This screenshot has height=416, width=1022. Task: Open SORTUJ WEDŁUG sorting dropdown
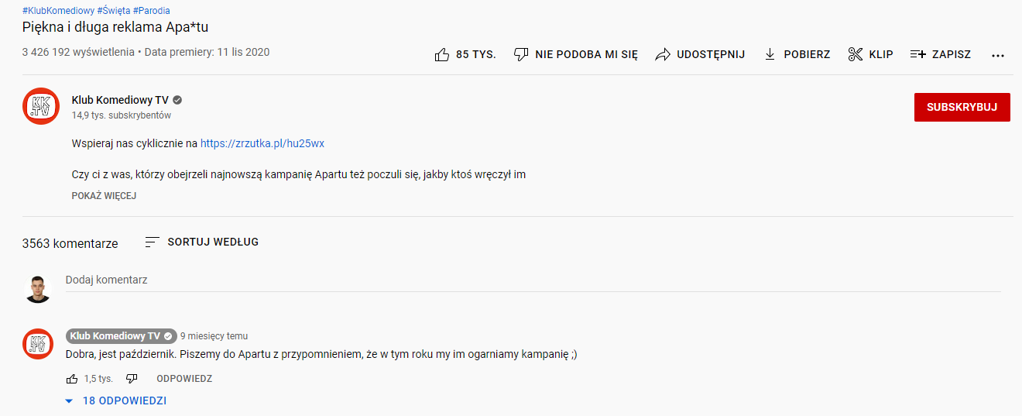(x=202, y=242)
